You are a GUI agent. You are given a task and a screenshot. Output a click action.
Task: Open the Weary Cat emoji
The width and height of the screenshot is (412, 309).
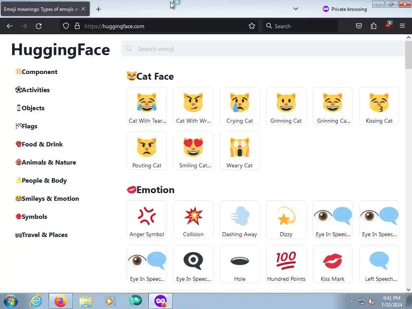tap(240, 151)
